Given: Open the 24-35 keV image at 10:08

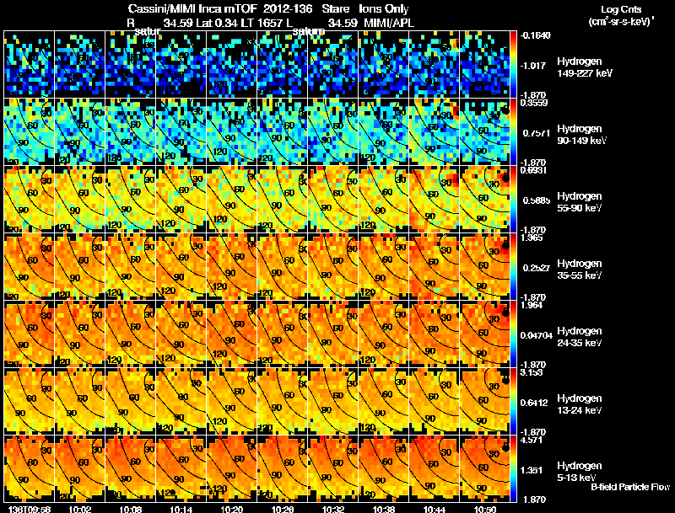Looking at the screenshot, I should click(131, 334).
